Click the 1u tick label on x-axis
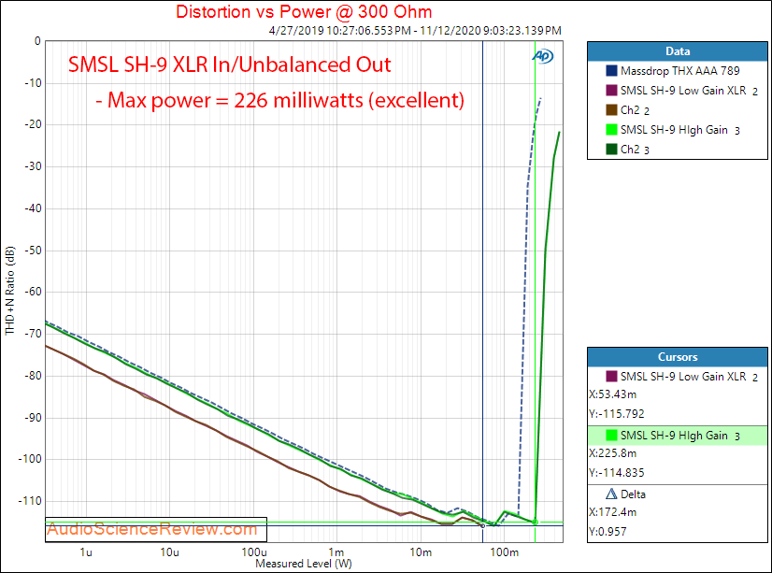 point(86,552)
